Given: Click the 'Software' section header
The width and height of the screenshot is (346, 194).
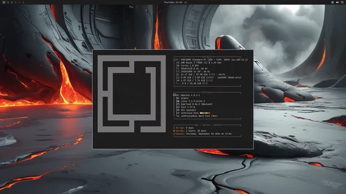Looking at the screenshot, I should point(207,92).
